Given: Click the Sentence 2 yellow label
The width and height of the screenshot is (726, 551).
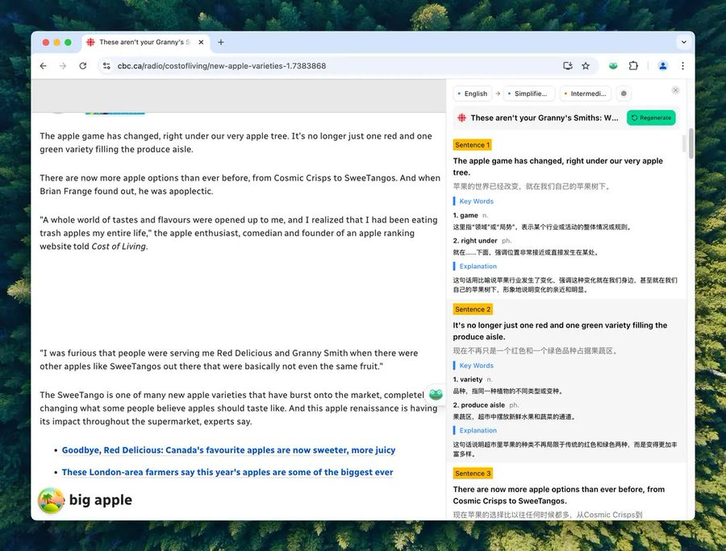Looking at the screenshot, I should (x=473, y=309).
